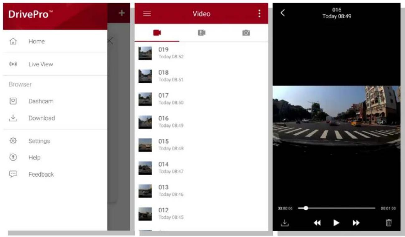Go back from video player
Viewport: 405px width, 237px height.
(283, 13)
